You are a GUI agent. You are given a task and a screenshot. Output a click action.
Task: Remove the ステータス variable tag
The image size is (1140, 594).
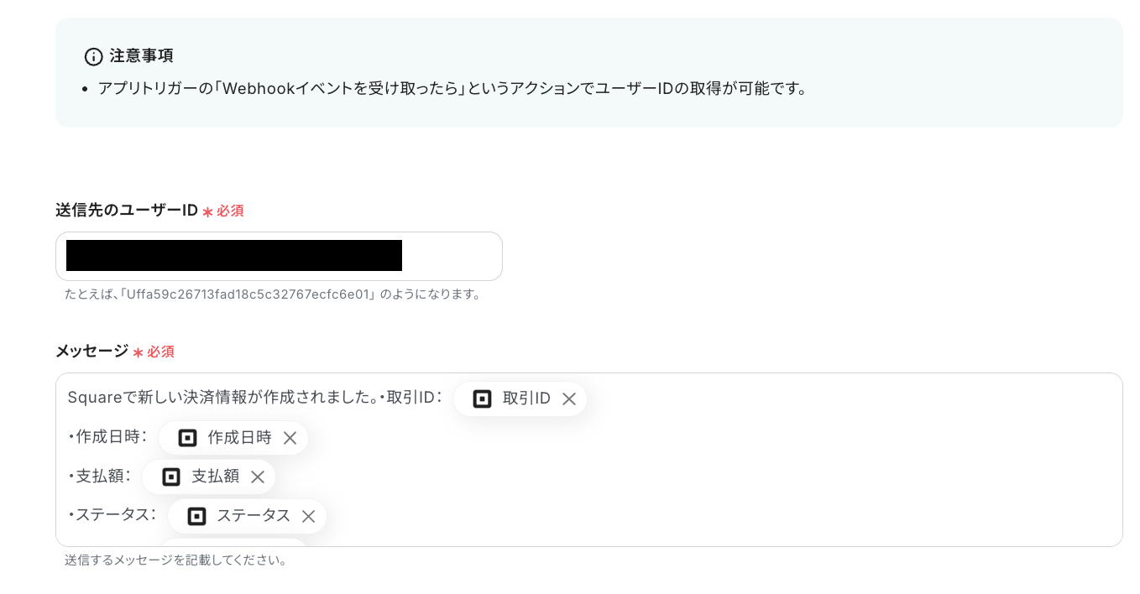(308, 516)
